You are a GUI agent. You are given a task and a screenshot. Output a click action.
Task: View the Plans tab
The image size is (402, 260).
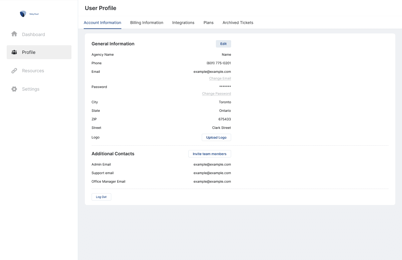click(208, 23)
